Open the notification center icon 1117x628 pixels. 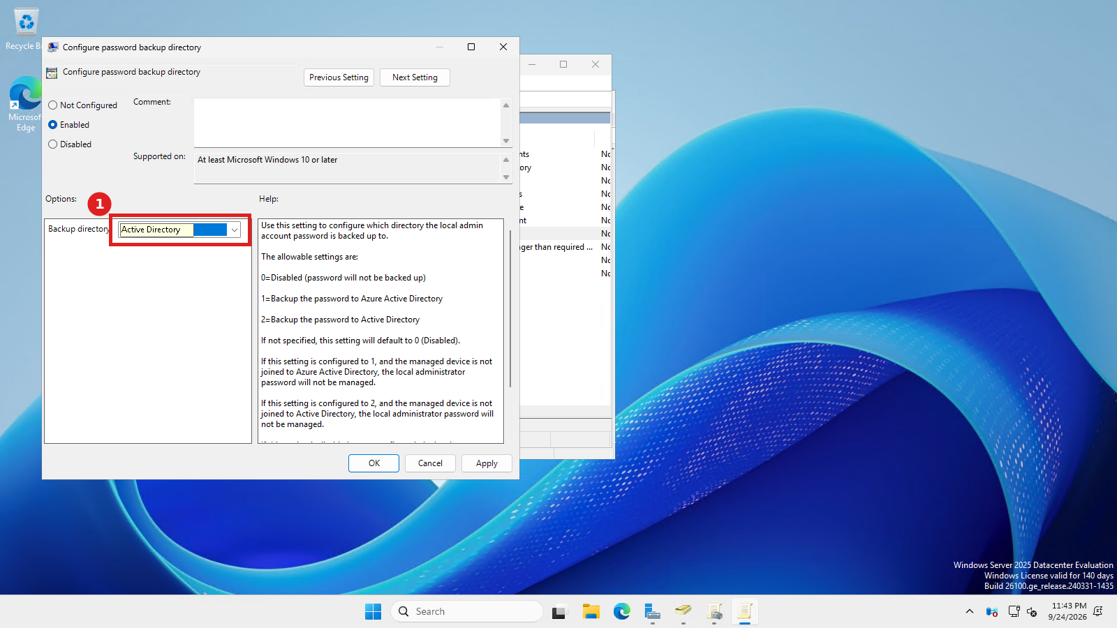[1098, 612]
